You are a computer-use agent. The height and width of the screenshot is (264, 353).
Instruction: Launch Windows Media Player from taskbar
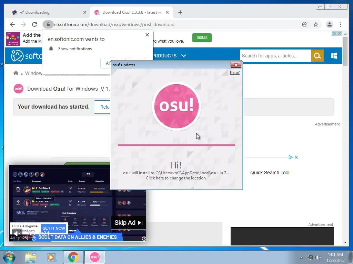(x=51, y=257)
